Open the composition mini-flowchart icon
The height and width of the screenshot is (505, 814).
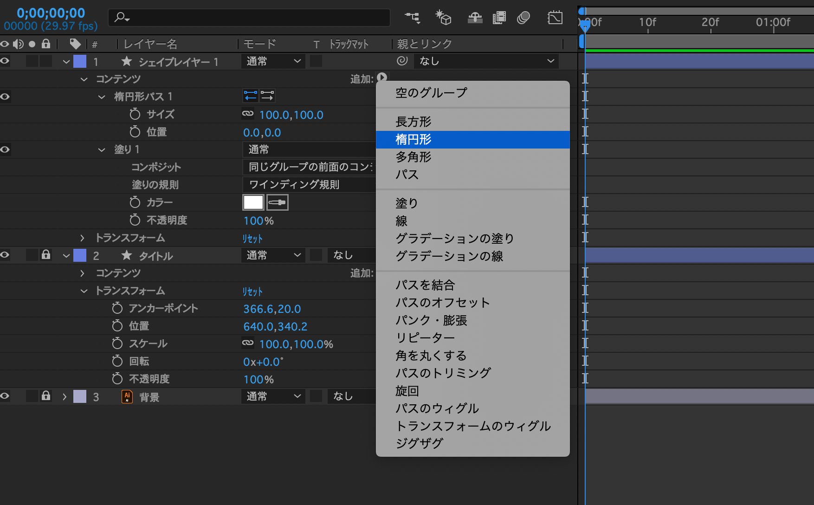[412, 18]
